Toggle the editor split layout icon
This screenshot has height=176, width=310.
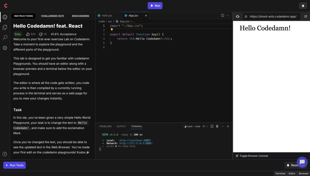coord(222,16)
